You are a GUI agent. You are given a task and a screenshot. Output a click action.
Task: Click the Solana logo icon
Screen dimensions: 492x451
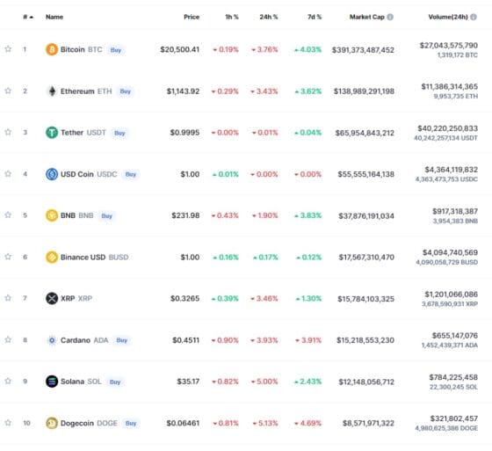point(52,382)
